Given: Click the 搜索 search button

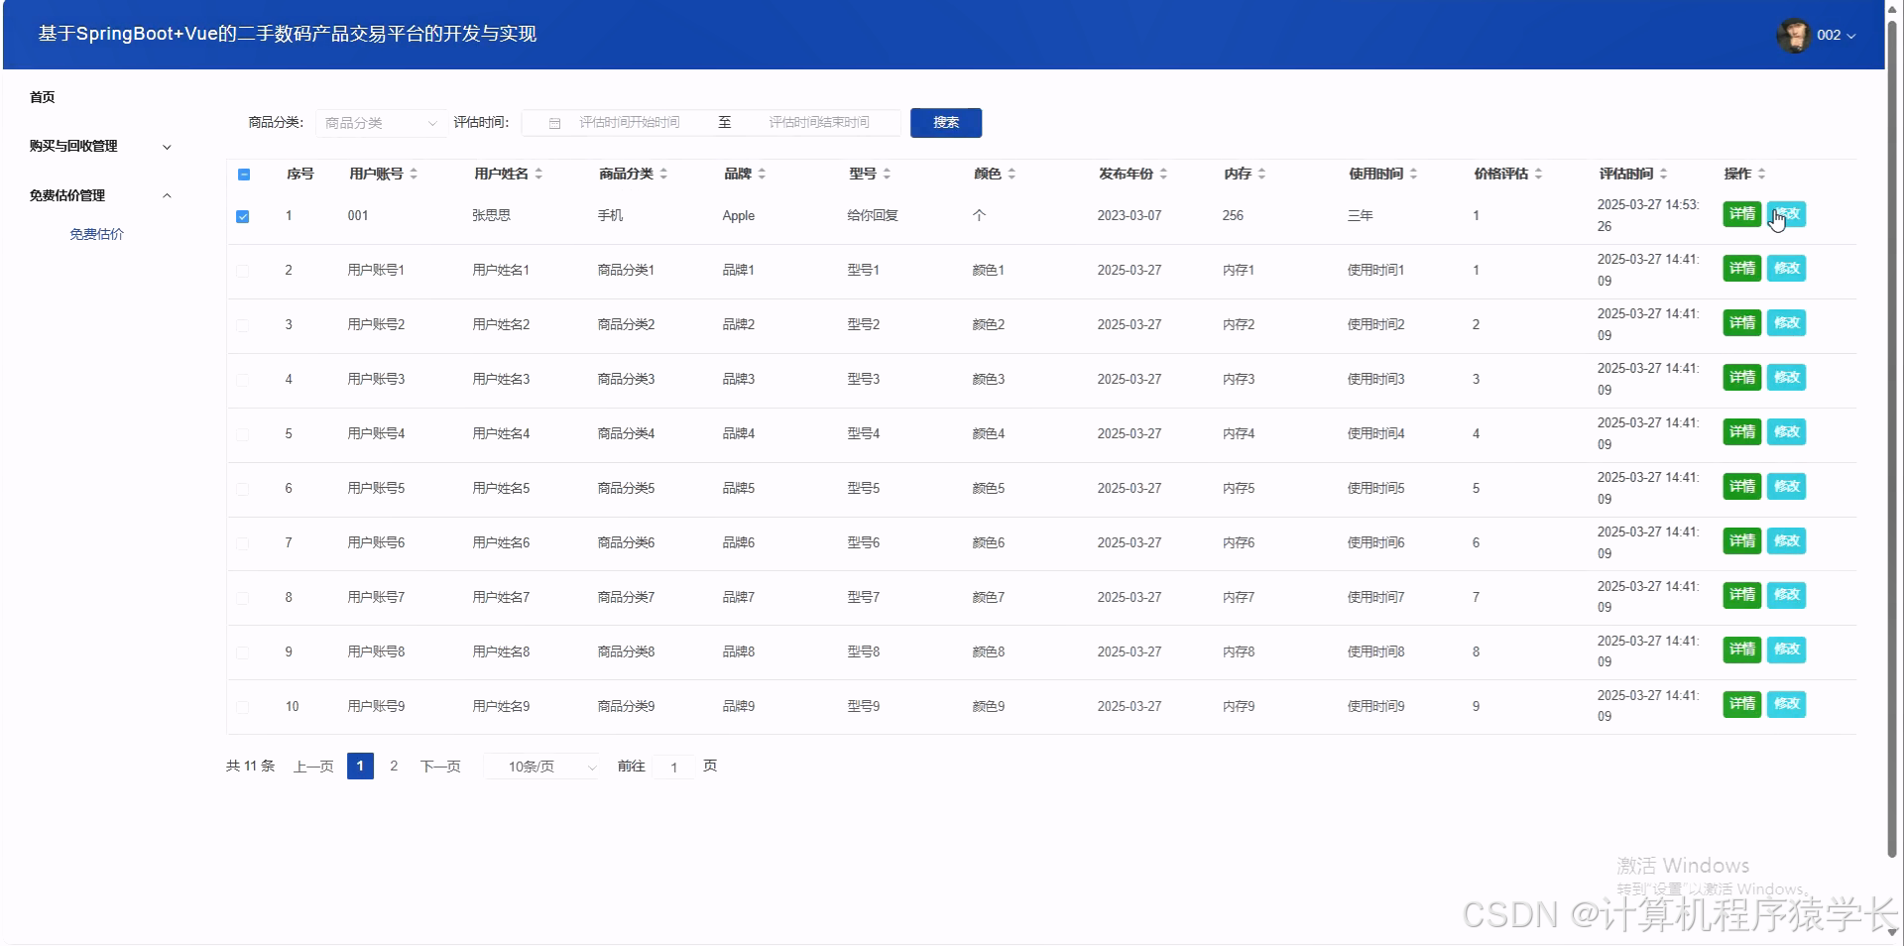Looking at the screenshot, I should pos(944,122).
